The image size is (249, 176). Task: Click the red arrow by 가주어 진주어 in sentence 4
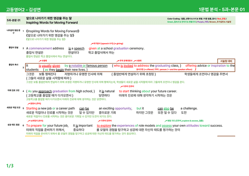(x=122, y=87)
